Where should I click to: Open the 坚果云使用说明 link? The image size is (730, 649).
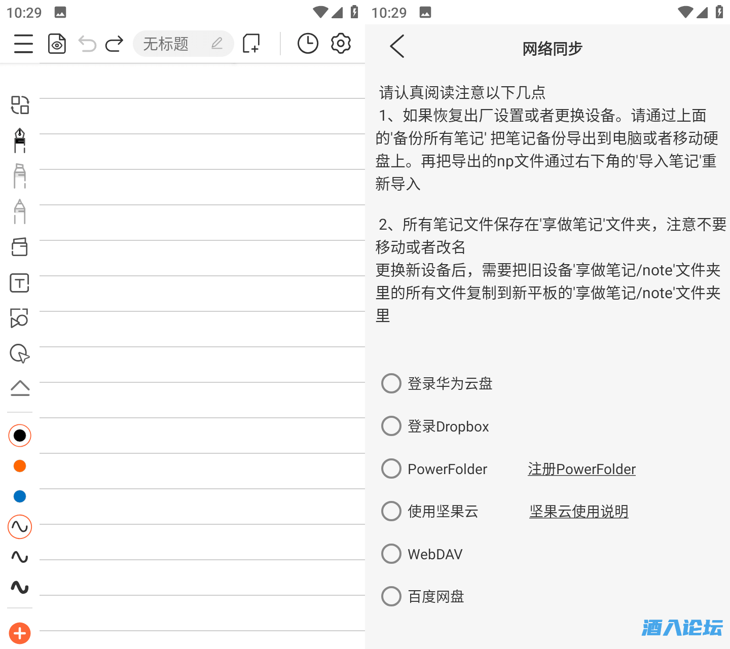578,512
